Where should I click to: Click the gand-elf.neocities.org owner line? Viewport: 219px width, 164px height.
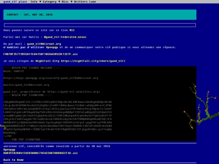pos(52,92)
